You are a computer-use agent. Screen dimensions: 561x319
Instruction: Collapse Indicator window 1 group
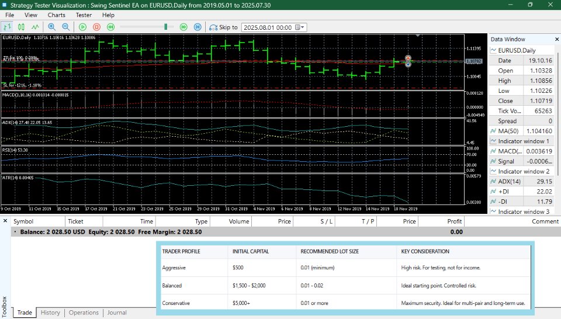pos(493,141)
